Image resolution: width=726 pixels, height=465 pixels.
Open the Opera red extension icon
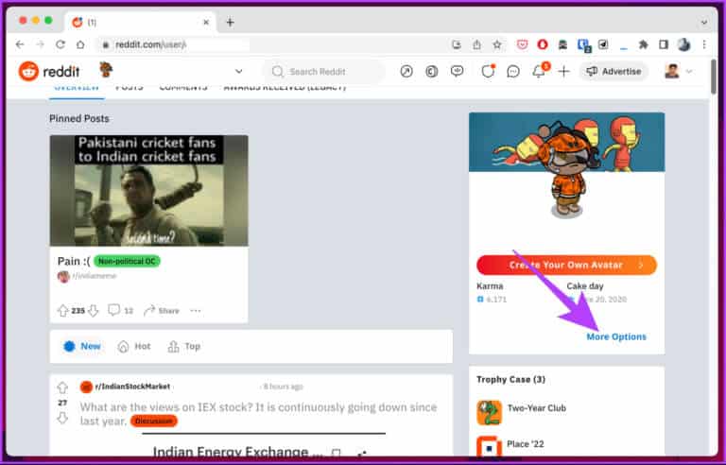tap(543, 44)
